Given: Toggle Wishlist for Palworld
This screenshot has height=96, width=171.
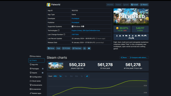Looking at the screenshot, I should (110, 5).
